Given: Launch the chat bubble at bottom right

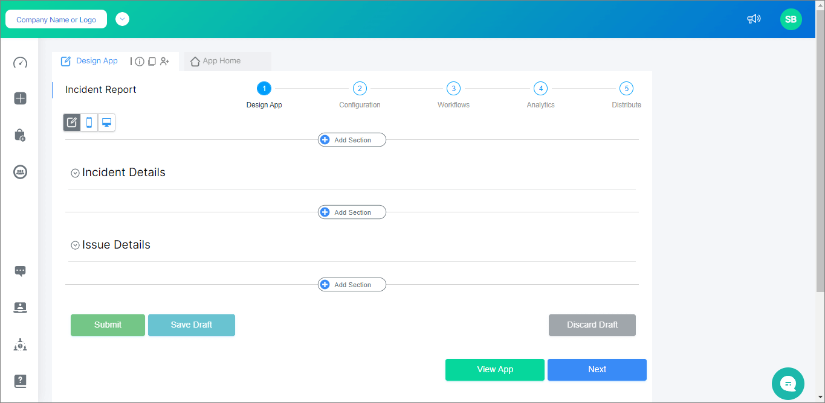Looking at the screenshot, I should point(788,383).
